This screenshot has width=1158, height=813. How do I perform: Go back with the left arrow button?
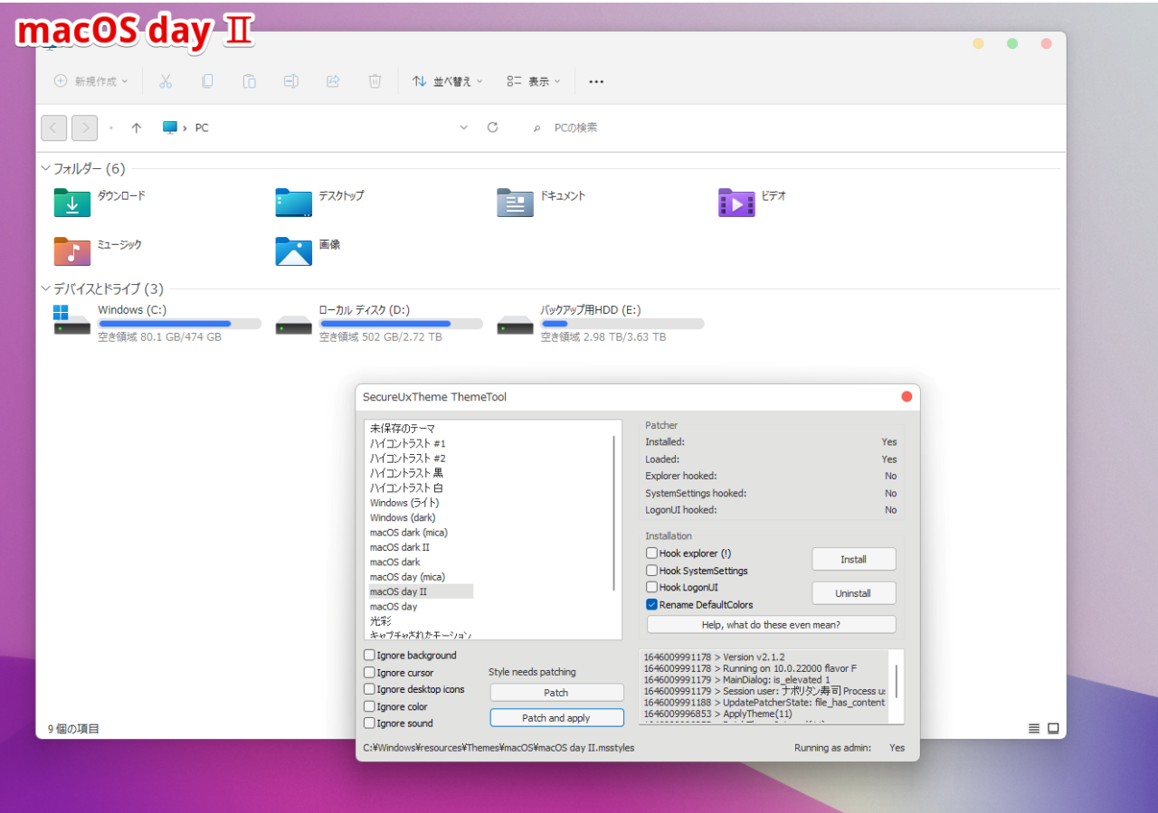pos(53,128)
